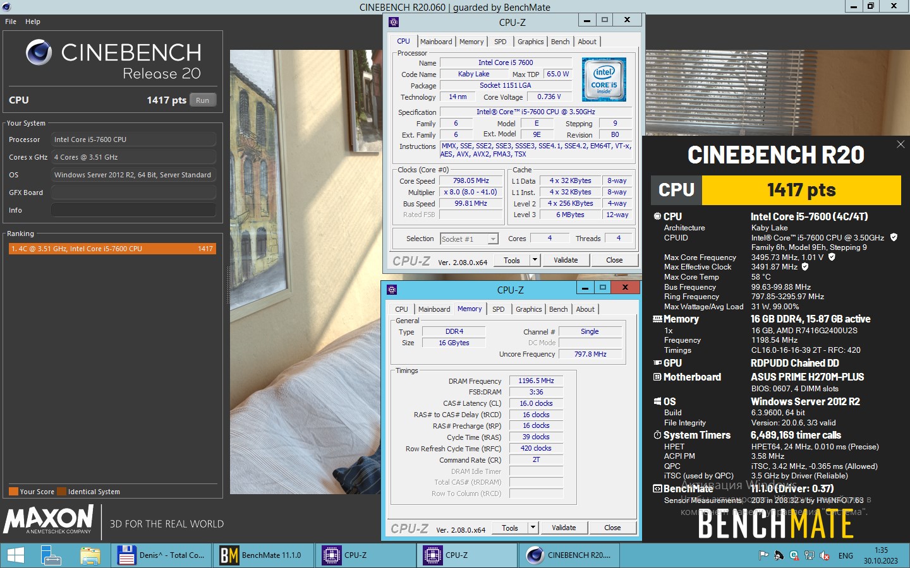
Task: Switch to Memory tab in upper CPU-Z window
Action: (x=471, y=42)
